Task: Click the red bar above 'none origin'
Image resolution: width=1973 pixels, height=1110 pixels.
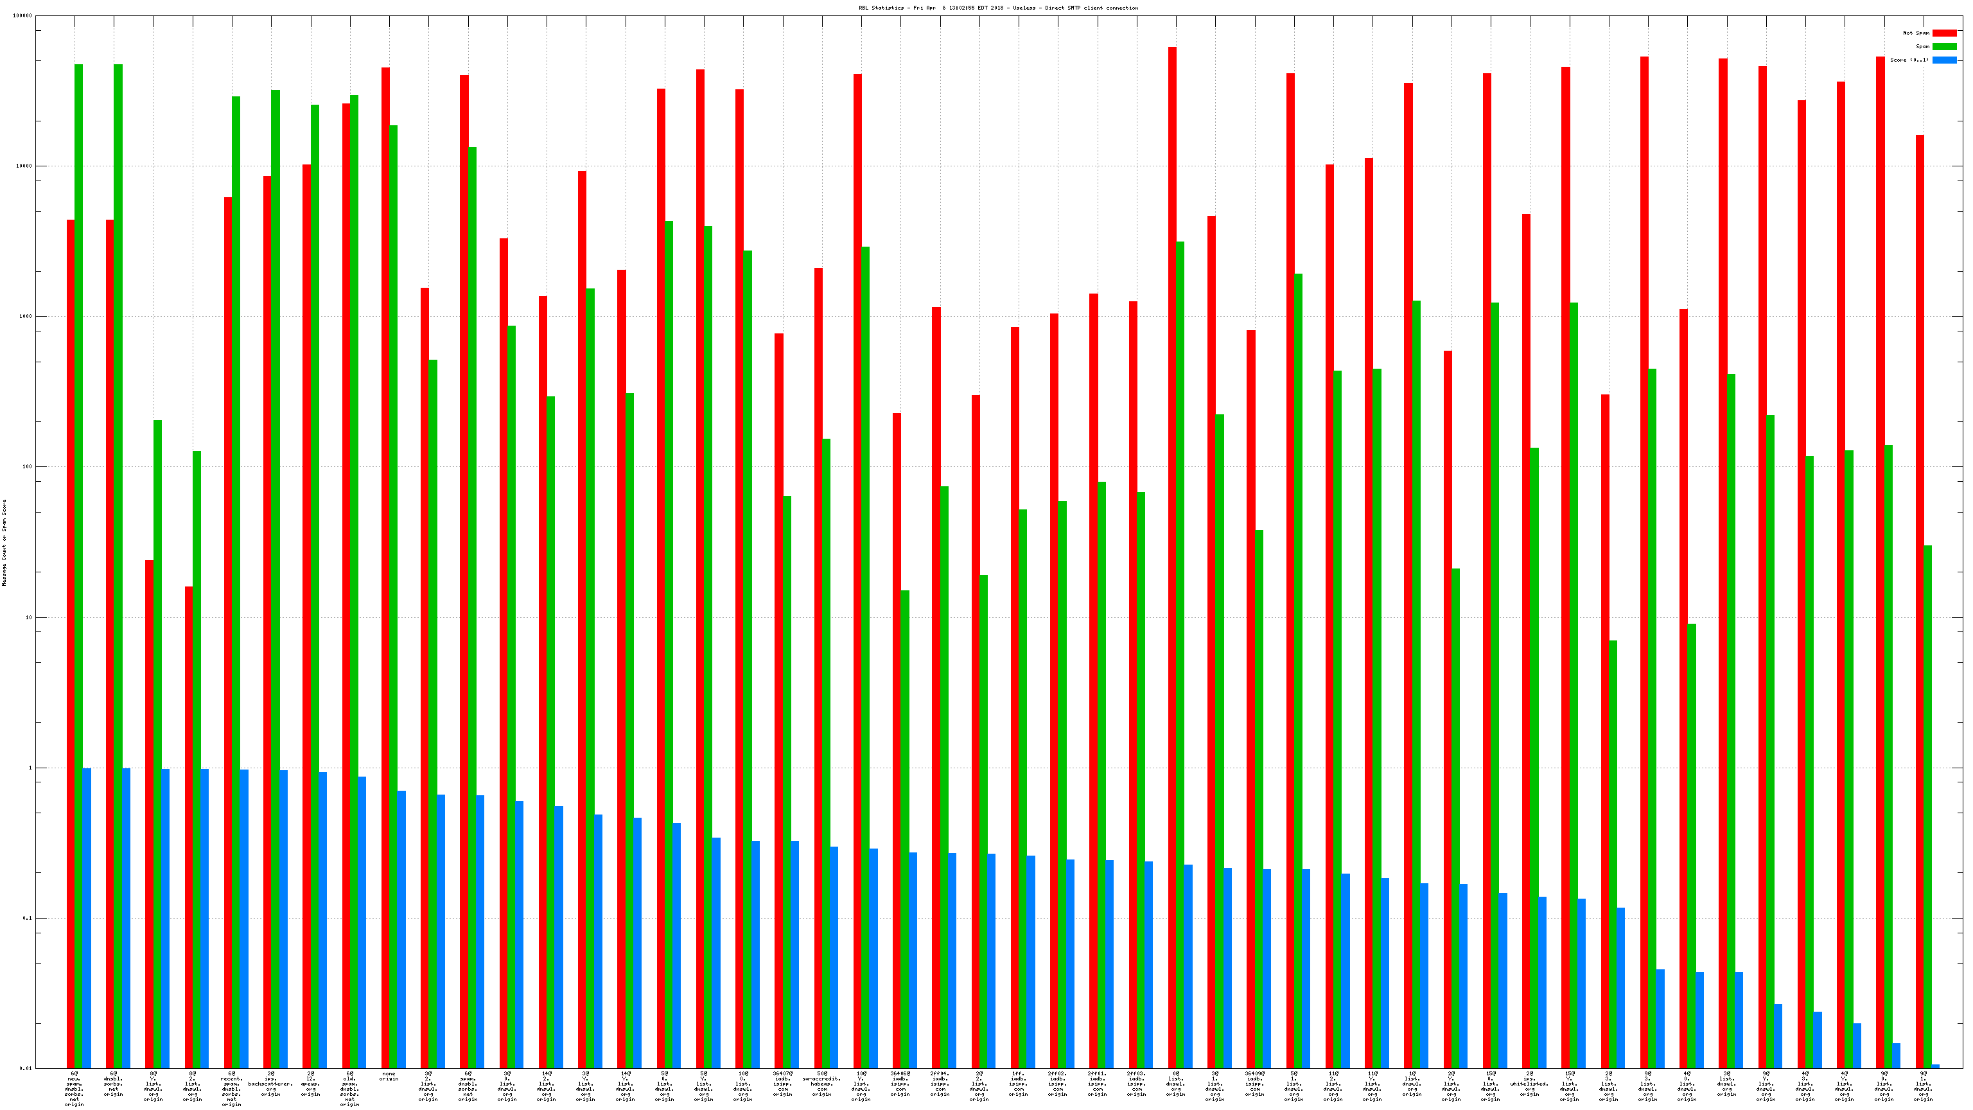Action: 385,536
